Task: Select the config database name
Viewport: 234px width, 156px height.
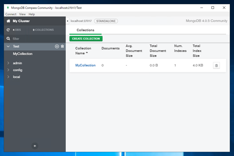Action: tap(18, 70)
